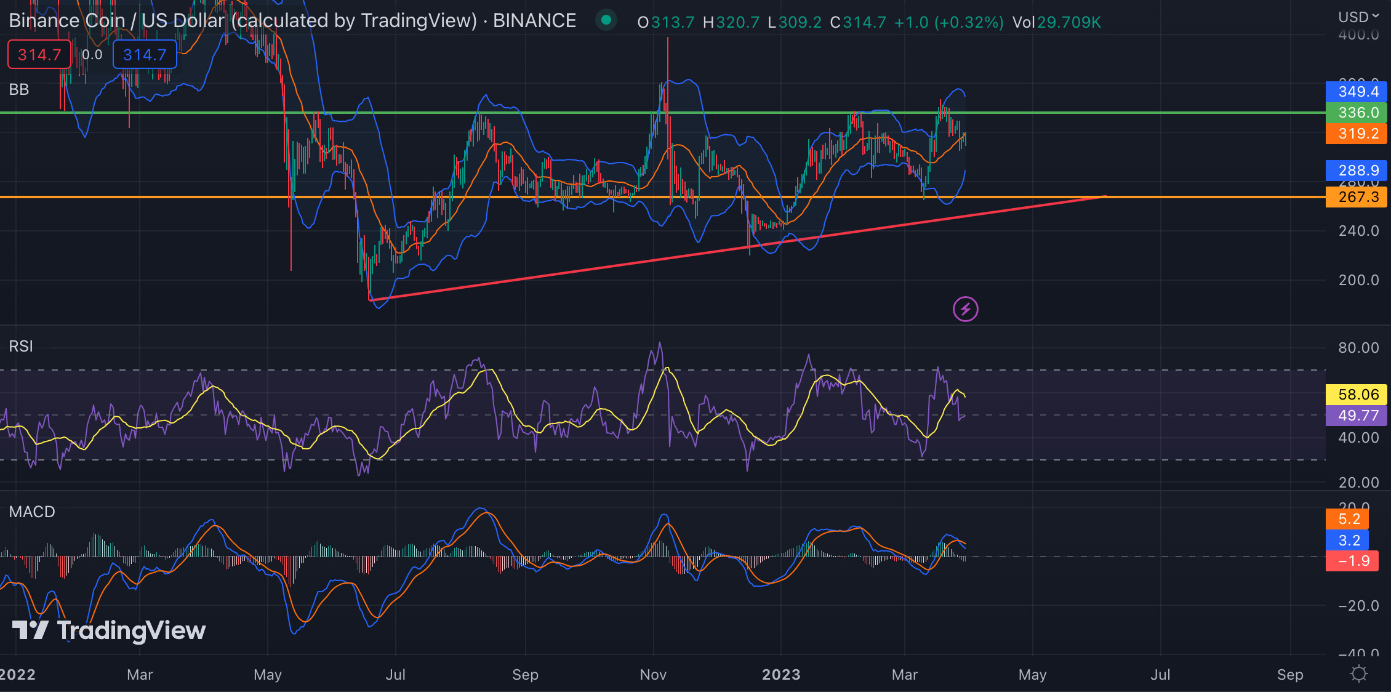Click the +1.0 (+0.32%) change readout
Screen dimensions: 1391x692
pyautogui.click(x=948, y=22)
